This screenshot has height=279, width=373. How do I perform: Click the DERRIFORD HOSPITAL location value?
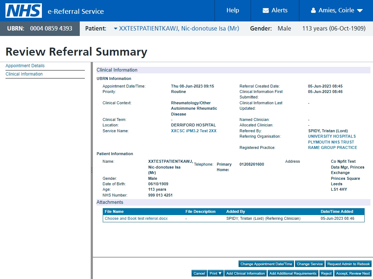[x=193, y=125]
